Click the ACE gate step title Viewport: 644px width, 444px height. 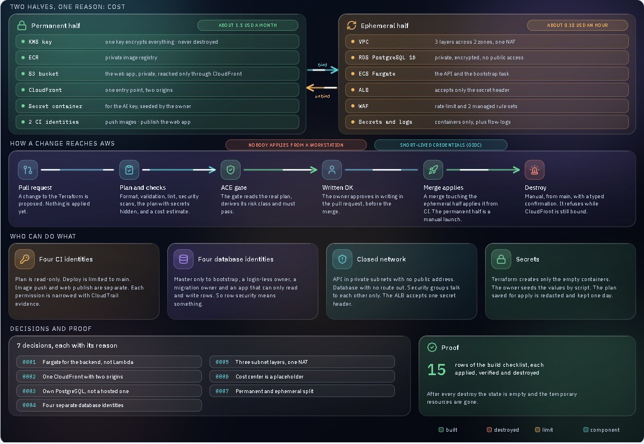tap(234, 188)
